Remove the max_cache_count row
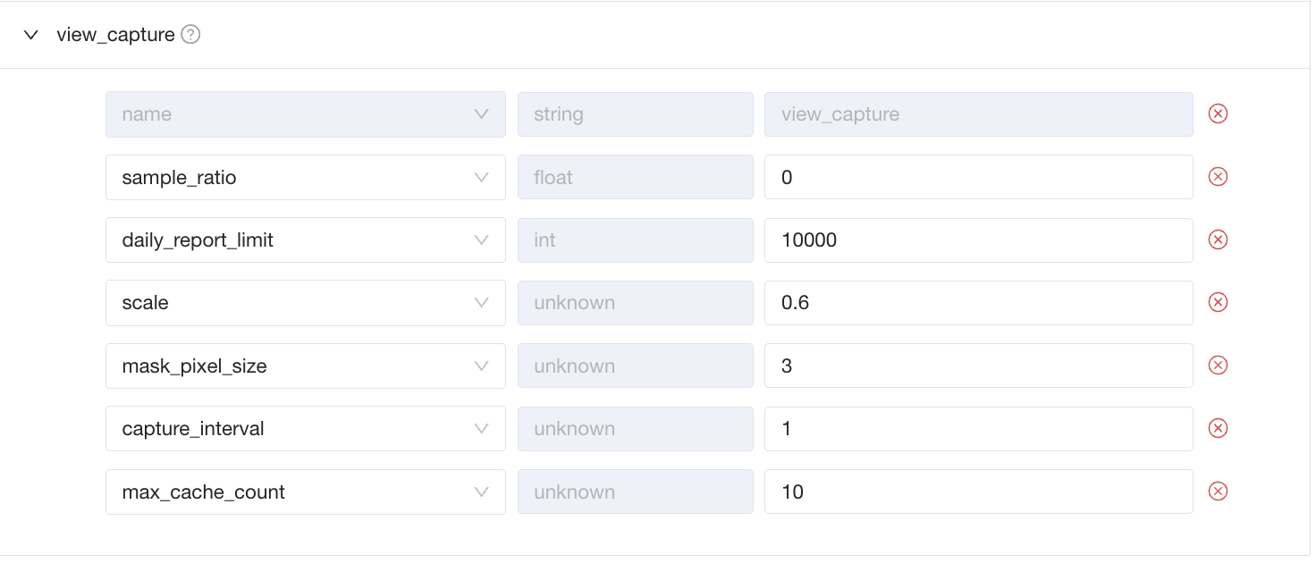The height and width of the screenshot is (563, 1316). (1218, 492)
